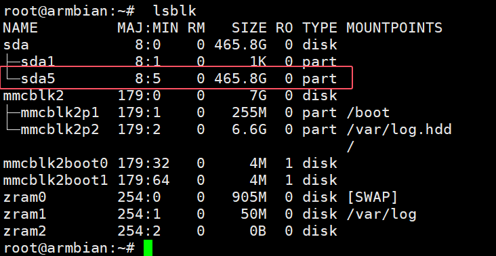Select the mmcblk2 disk name
Screen dimensions: 496x256
click(33, 95)
